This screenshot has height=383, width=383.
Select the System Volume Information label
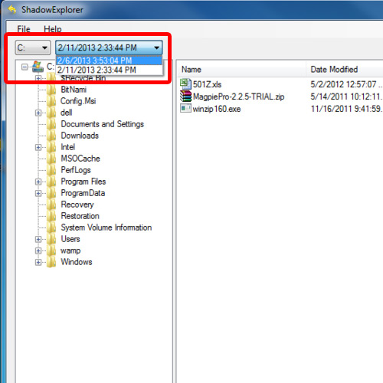click(x=106, y=228)
